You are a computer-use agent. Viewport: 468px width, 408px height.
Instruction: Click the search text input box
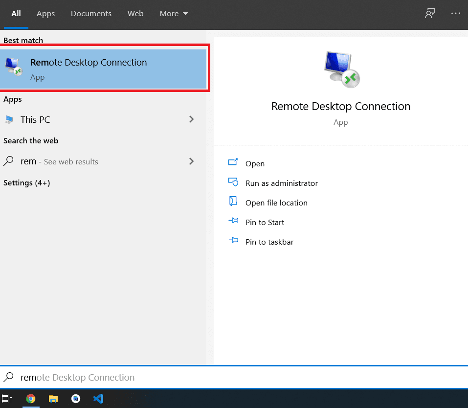[235, 377]
